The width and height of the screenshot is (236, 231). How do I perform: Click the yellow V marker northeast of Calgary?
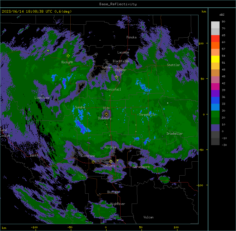(x=117, y=160)
